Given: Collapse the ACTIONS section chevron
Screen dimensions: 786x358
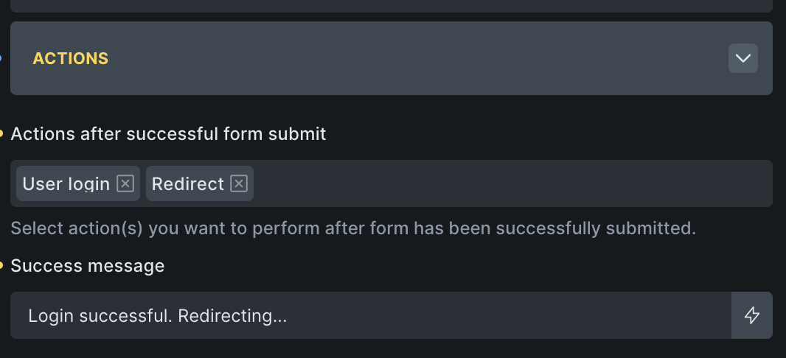Looking at the screenshot, I should tap(742, 58).
